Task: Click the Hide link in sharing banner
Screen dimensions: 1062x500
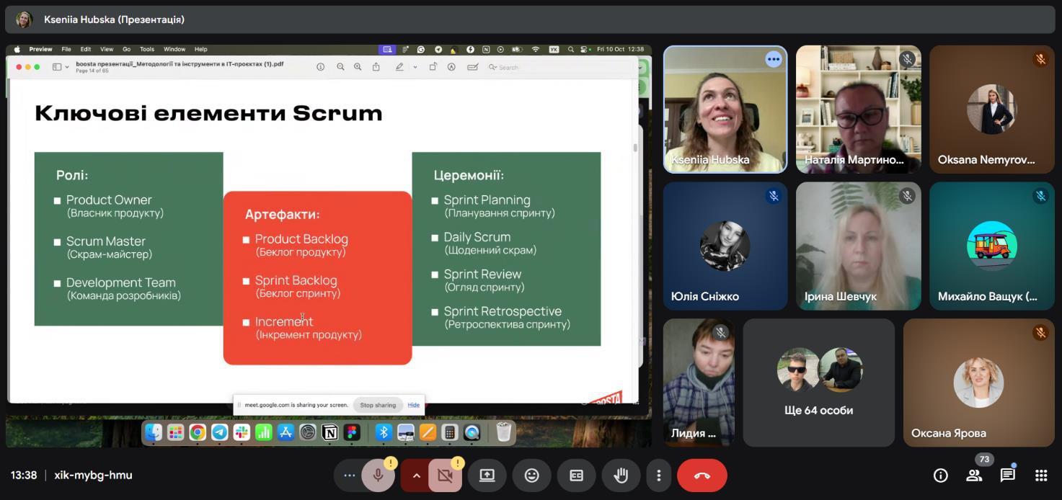Action: [x=413, y=405]
